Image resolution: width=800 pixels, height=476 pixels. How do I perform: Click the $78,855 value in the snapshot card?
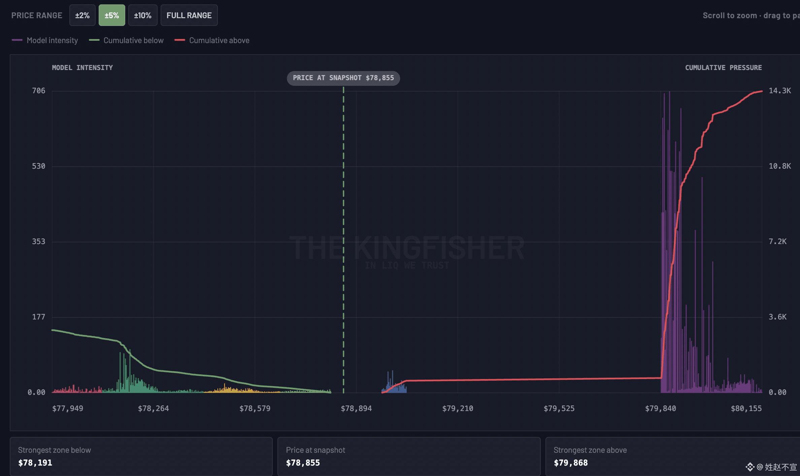click(x=303, y=463)
